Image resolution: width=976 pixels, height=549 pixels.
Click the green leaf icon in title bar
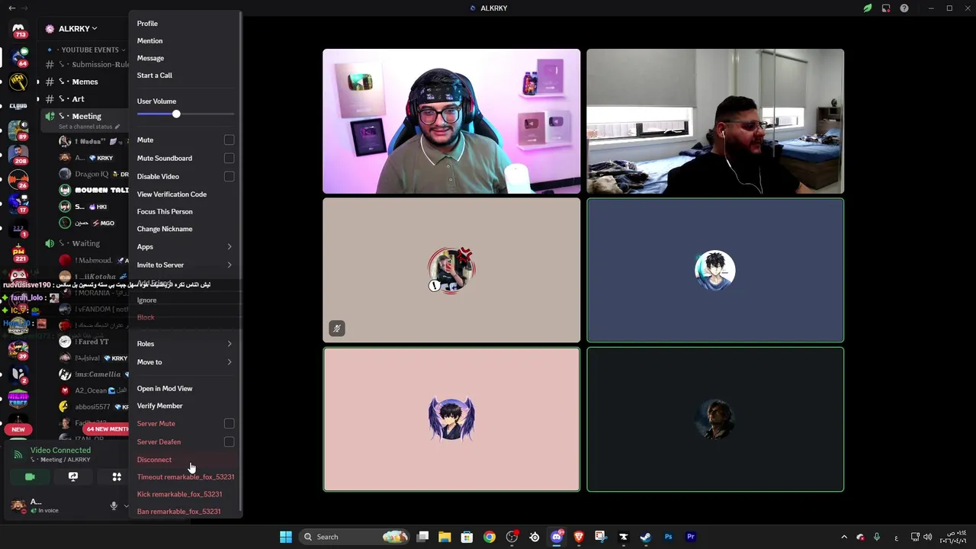point(868,8)
